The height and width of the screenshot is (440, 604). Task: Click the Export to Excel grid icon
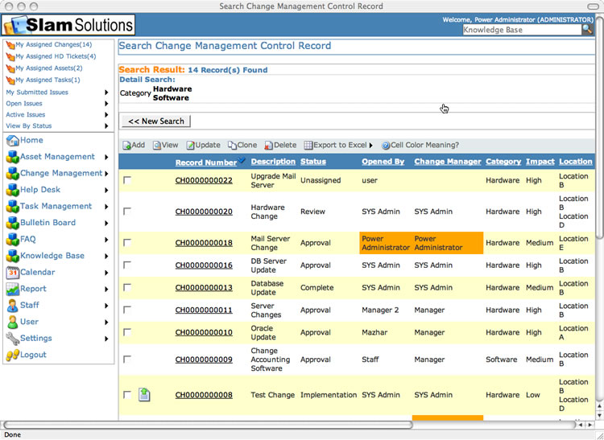pyautogui.click(x=308, y=146)
